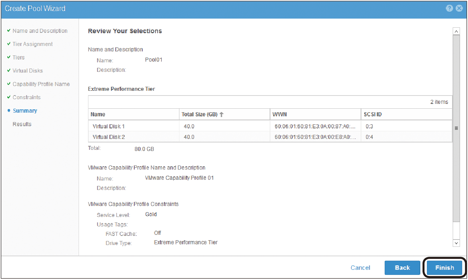Image resolution: width=468 pixels, height=280 pixels.
Task: Click the Extreme Performance Tier table heading
Action: pyautogui.click(x=122, y=89)
